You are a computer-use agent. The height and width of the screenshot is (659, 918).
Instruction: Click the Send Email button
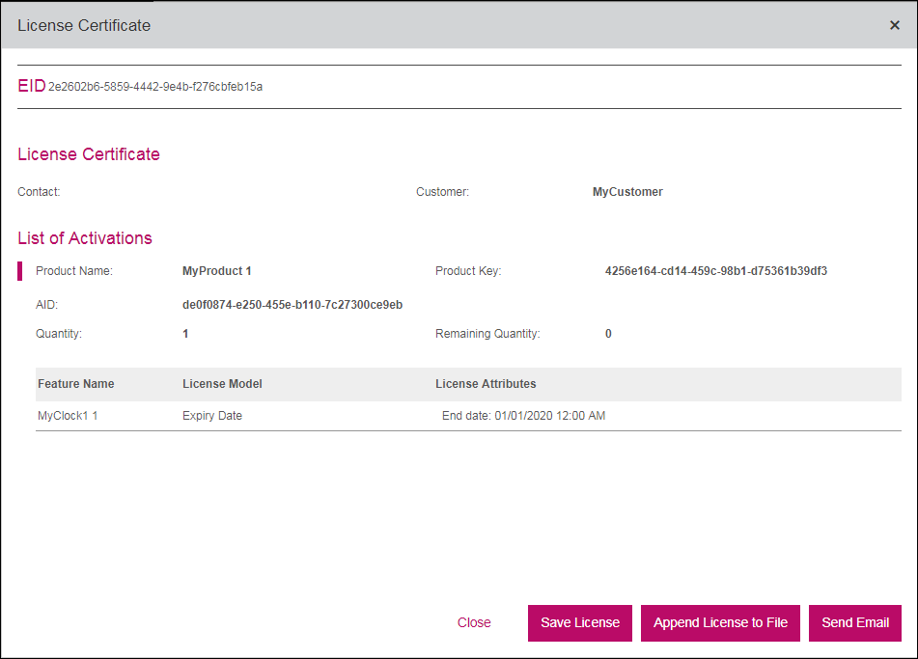[855, 623]
